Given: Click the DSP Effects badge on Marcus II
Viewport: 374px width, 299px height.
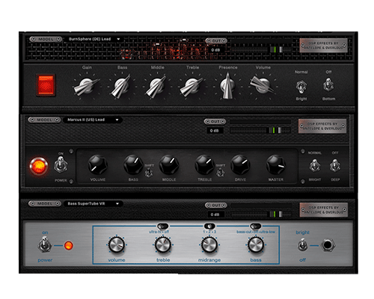Looking at the screenshot, I should (x=322, y=126).
